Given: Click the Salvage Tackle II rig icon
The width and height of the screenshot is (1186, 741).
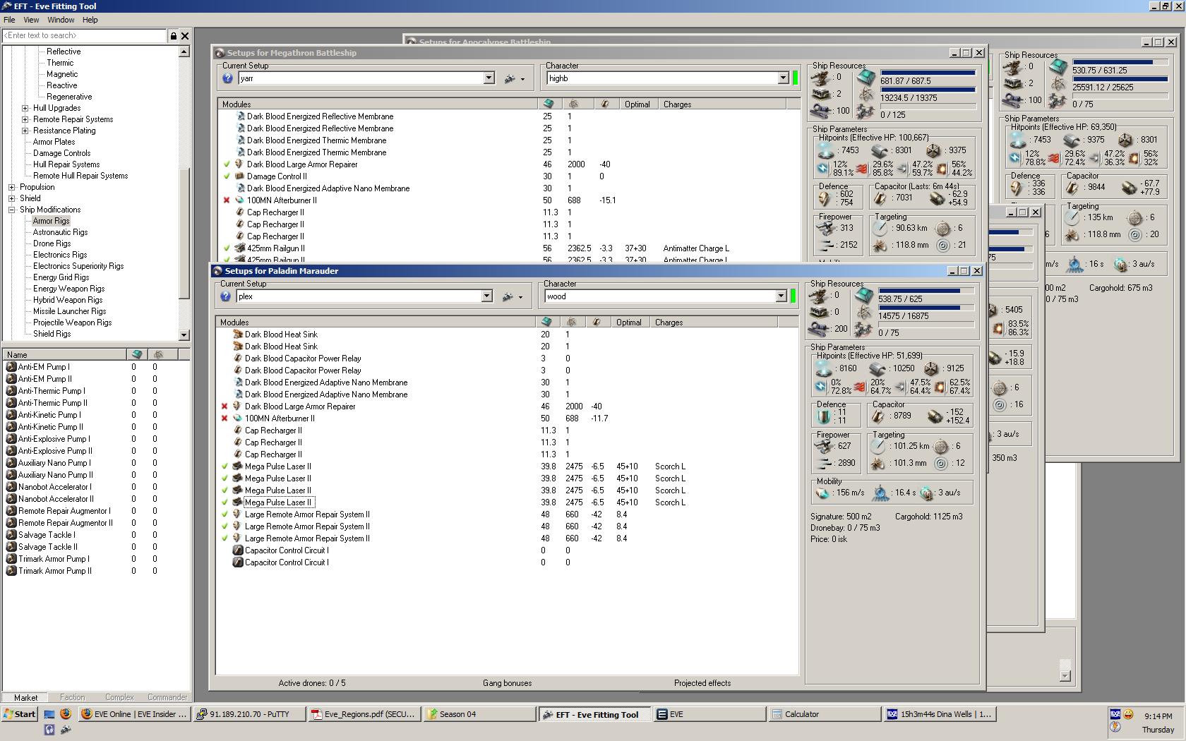Looking at the screenshot, I should point(11,547).
